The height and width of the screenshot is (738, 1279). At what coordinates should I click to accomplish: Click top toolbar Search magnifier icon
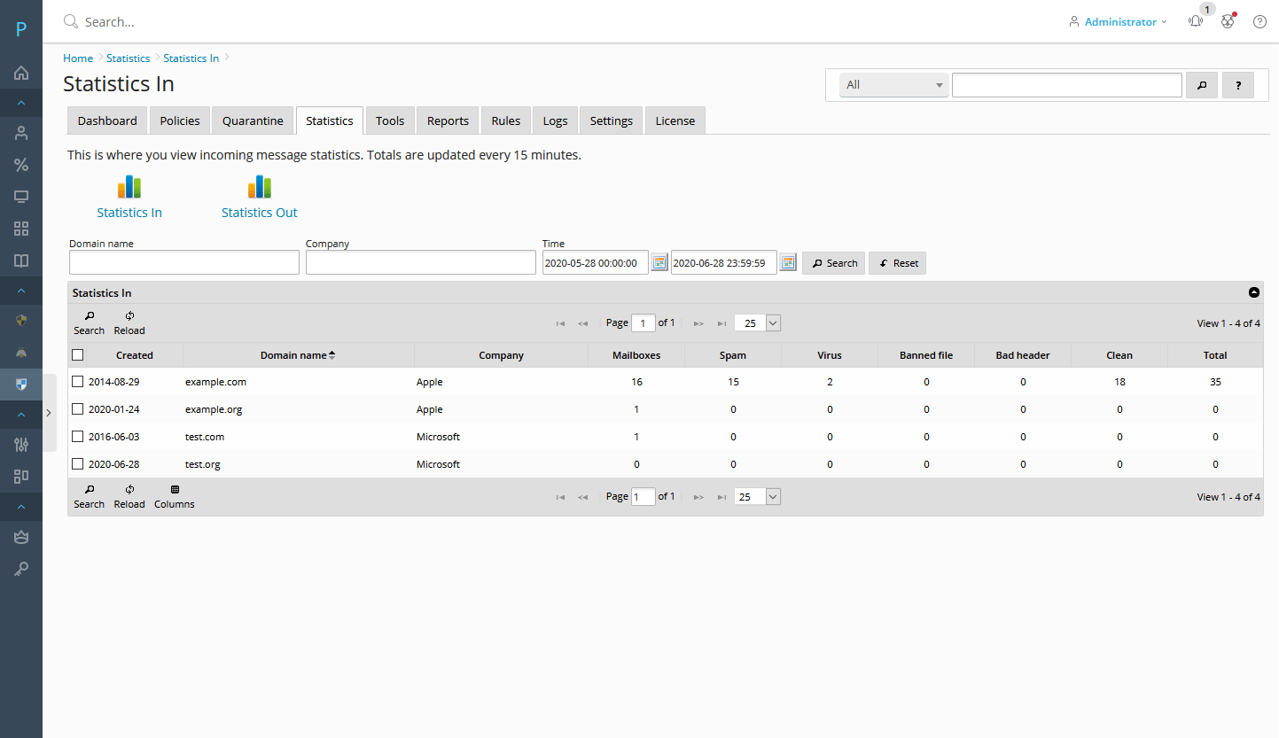coord(89,316)
